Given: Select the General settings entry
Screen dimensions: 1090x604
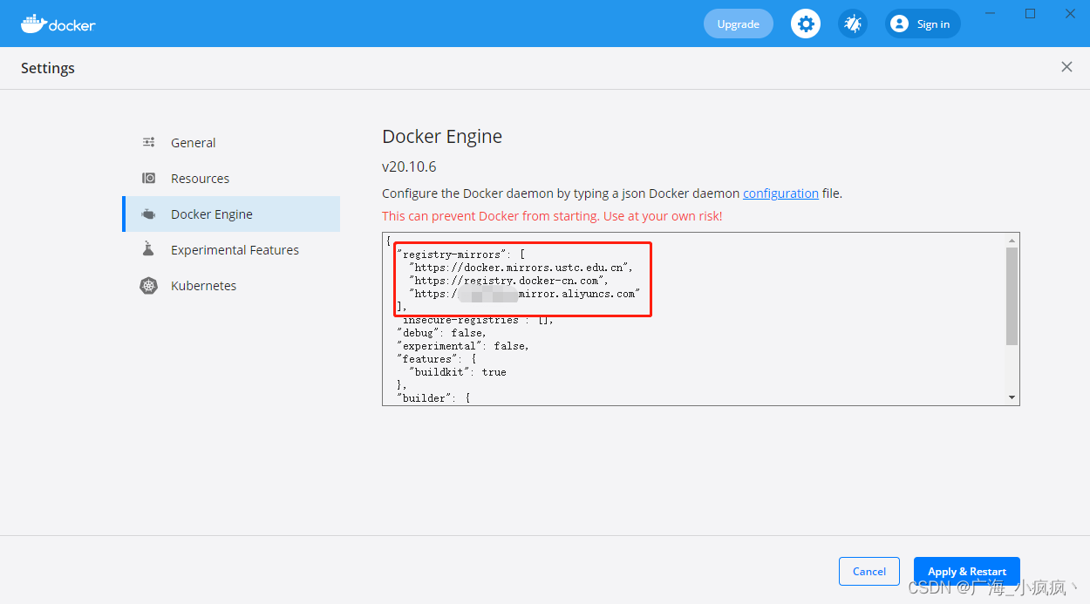Looking at the screenshot, I should pos(193,141).
